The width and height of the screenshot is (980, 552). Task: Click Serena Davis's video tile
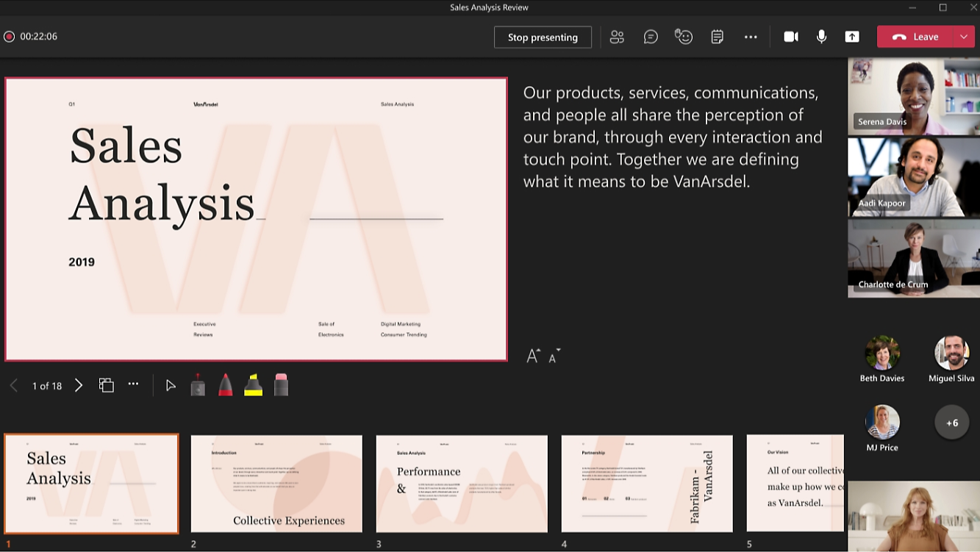point(914,96)
